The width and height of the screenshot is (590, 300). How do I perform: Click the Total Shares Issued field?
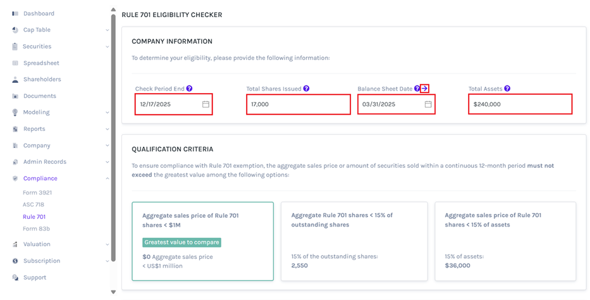pyautogui.click(x=298, y=104)
